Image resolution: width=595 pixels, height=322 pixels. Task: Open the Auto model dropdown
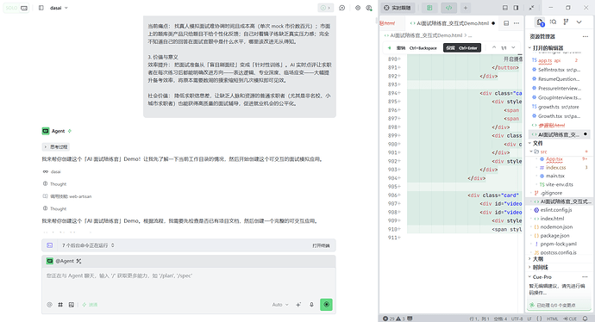(280, 305)
